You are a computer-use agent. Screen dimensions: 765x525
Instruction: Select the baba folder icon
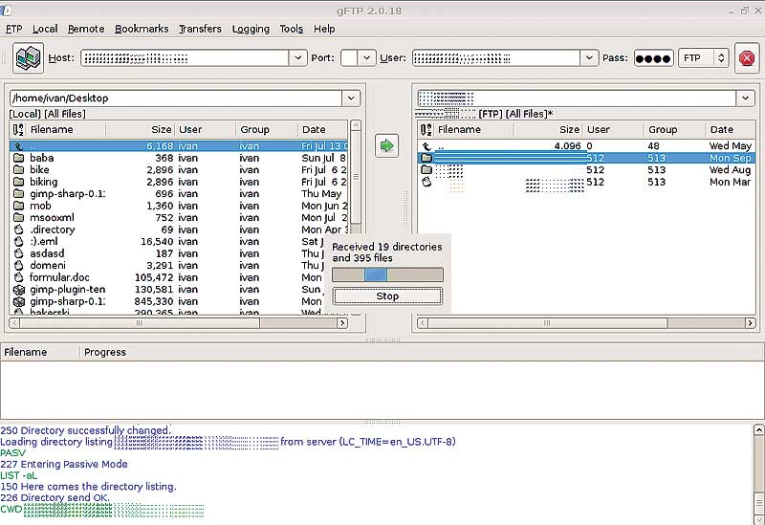pyautogui.click(x=18, y=158)
